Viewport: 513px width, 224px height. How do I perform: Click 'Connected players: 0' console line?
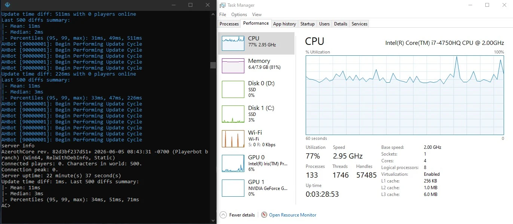72,164
